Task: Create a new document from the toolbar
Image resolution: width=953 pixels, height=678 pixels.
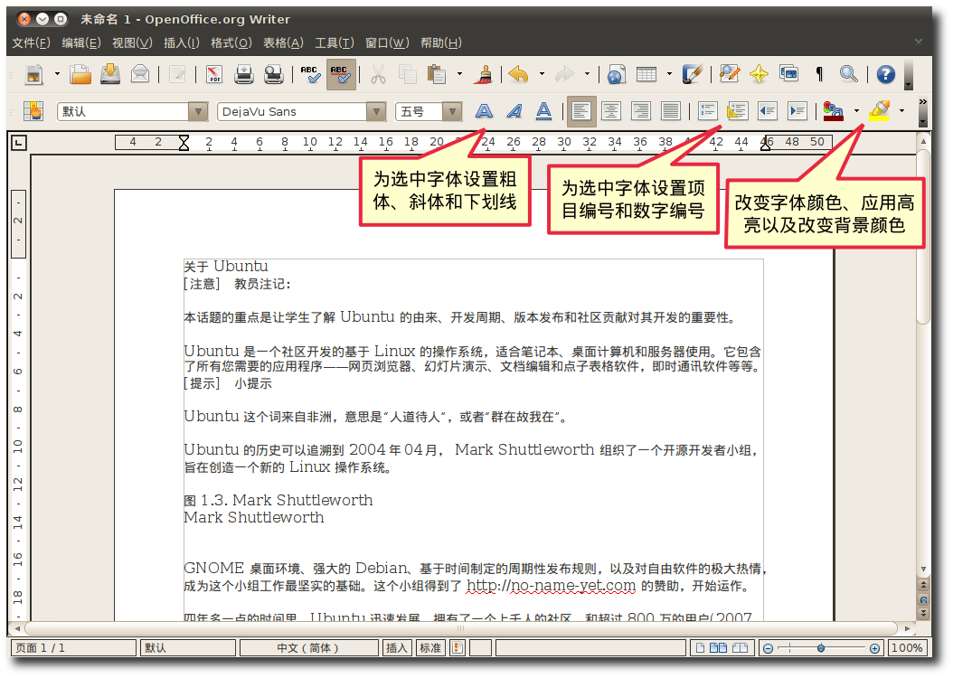Action: tap(34, 75)
